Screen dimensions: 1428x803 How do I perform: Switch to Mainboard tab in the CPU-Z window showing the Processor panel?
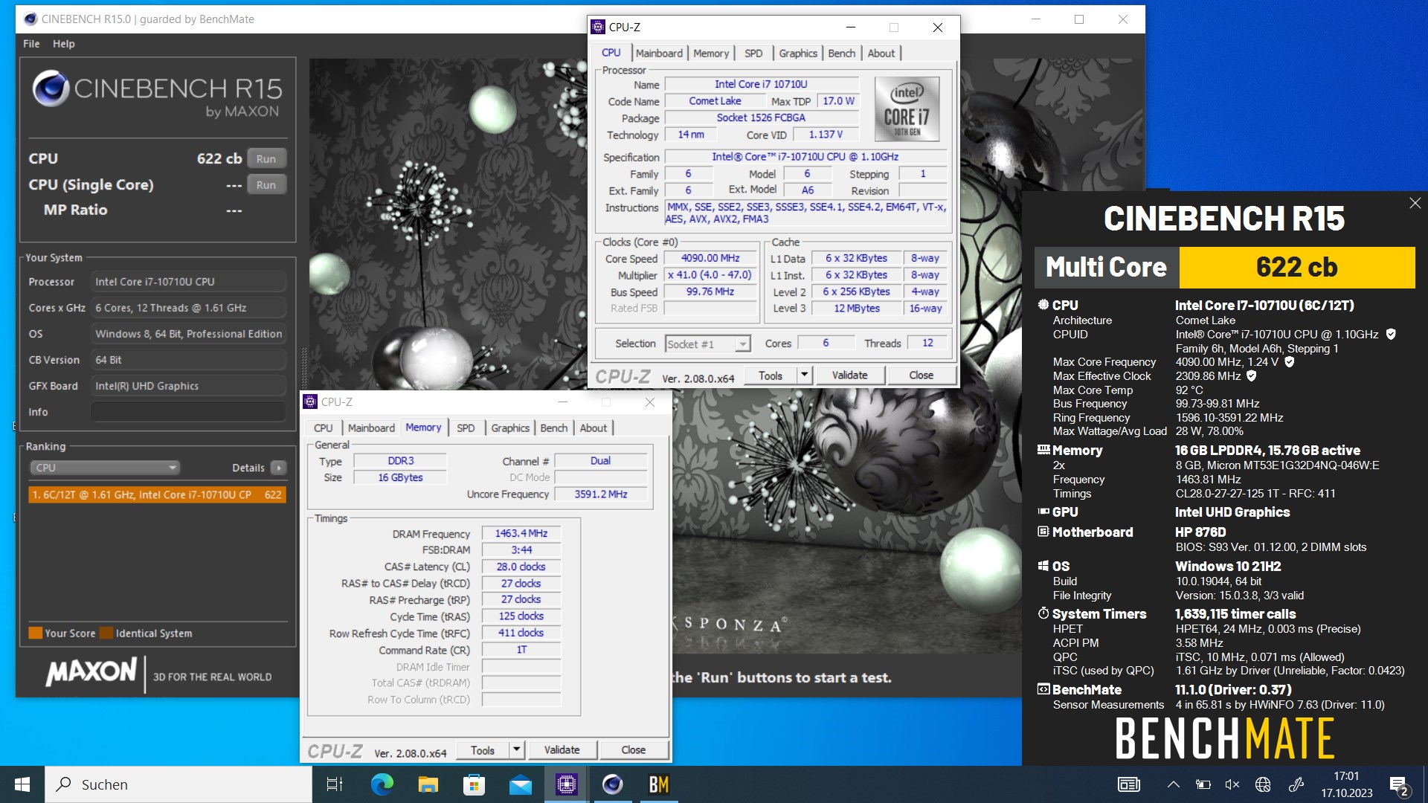click(x=659, y=54)
